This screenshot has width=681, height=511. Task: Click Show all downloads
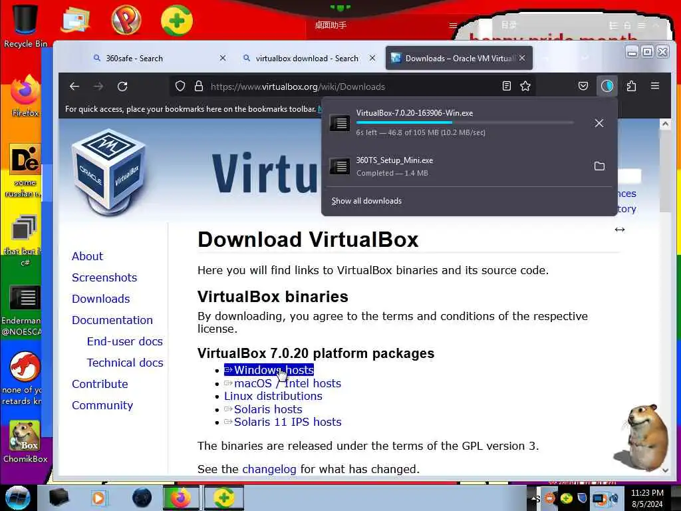[x=366, y=201]
